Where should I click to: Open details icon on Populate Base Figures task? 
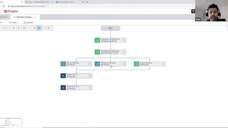(x=124, y=52)
